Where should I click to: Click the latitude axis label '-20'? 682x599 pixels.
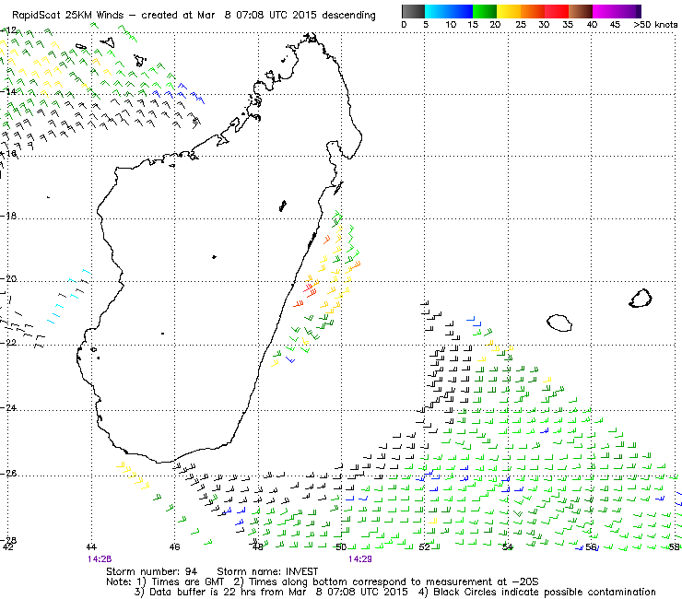point(9,279)
